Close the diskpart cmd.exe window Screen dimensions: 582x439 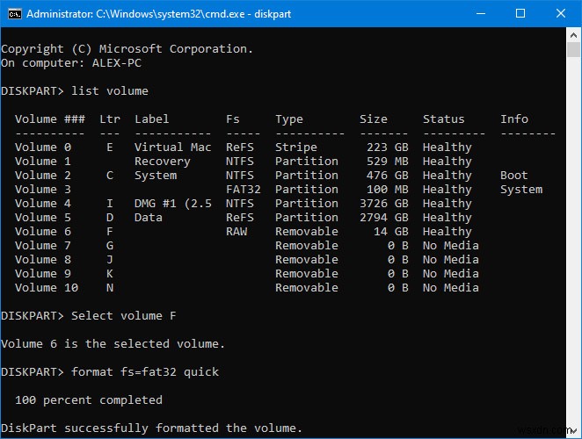pos(561,13)
